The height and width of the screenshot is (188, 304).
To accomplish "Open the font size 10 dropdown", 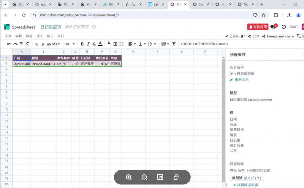I will point(70,44).
